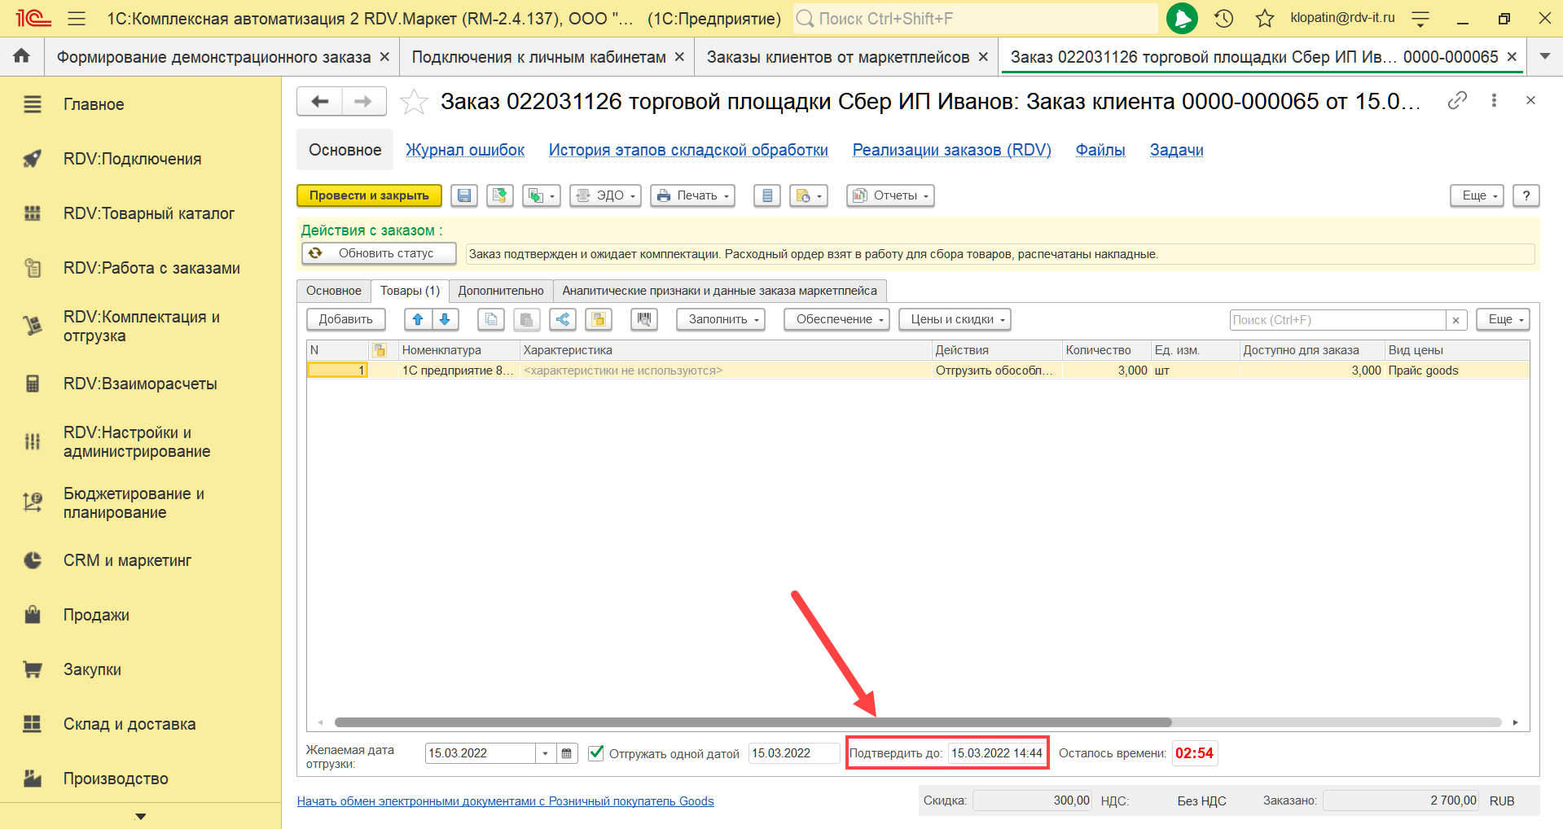Click the Обновить статус button
The height and width of the screenshot is (829, 1563).
379,253
